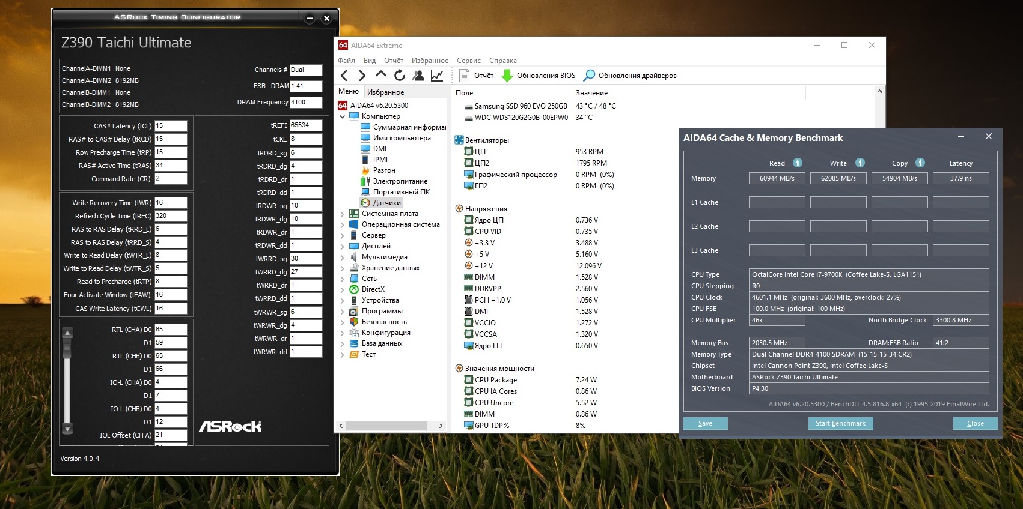This screenshot has width=1023, height=509.
Task: Click the Обновления драйверов magnifier icon
Action: coord(590,75)
